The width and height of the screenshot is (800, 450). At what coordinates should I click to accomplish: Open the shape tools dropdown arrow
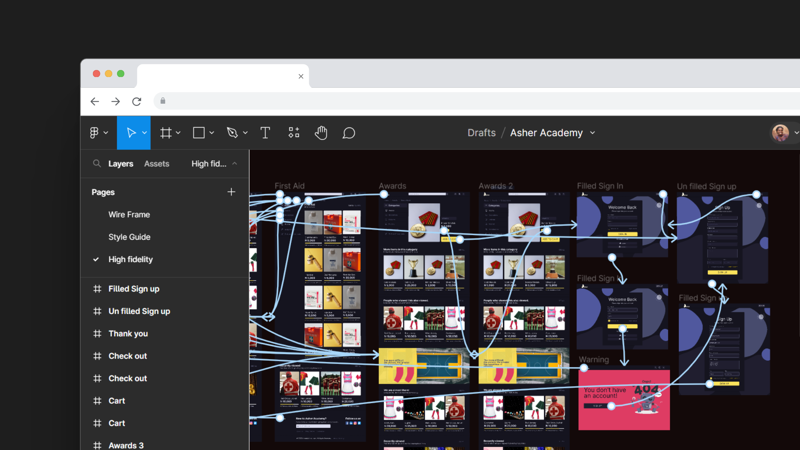(211, 133)
